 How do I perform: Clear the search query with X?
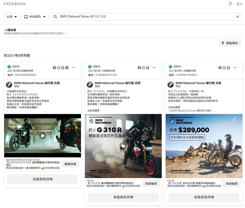(x=237, y=17)
